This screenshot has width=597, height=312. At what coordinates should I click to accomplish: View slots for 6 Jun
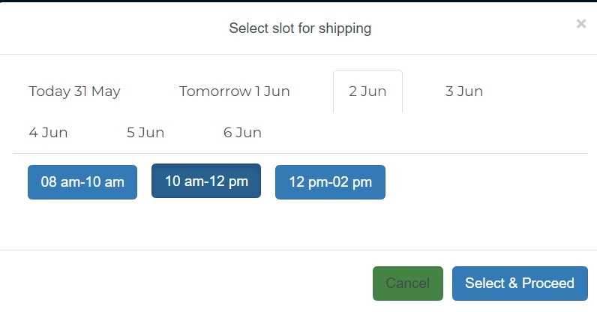(x=242, y=133)
